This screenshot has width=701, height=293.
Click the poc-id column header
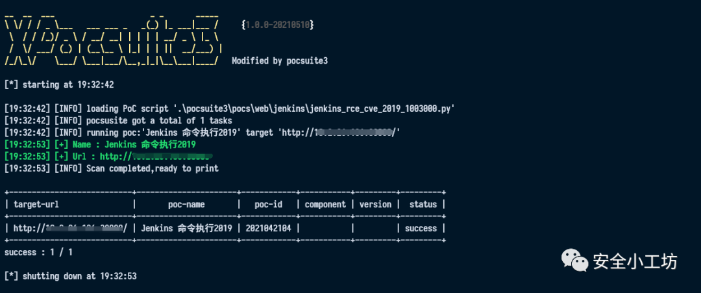(x=268, y=204)
